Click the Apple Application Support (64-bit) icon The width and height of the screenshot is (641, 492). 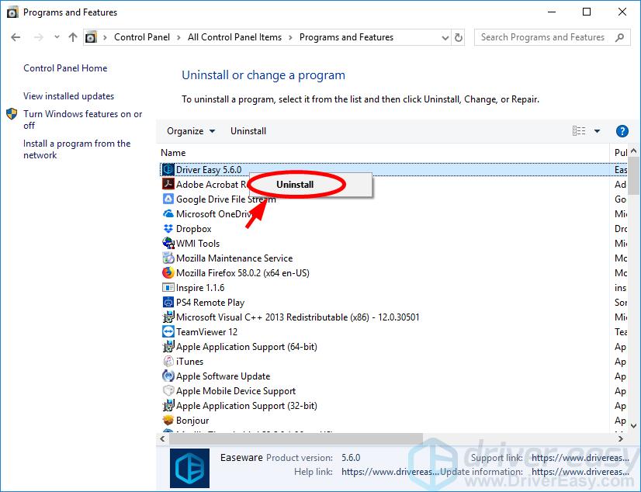(x=168, y=347)
